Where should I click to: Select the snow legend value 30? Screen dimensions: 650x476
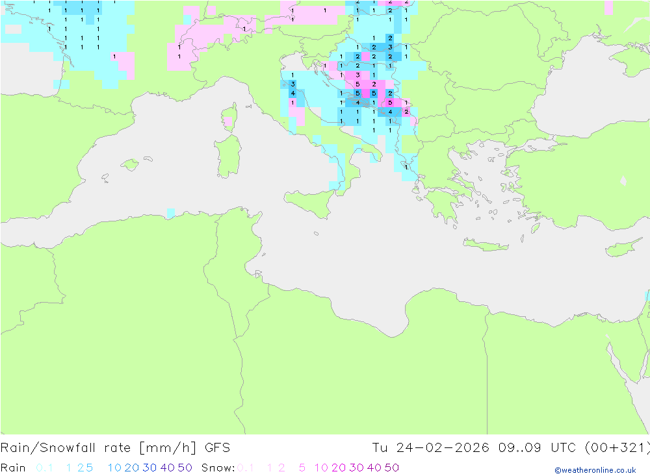[x=356, y=468]
